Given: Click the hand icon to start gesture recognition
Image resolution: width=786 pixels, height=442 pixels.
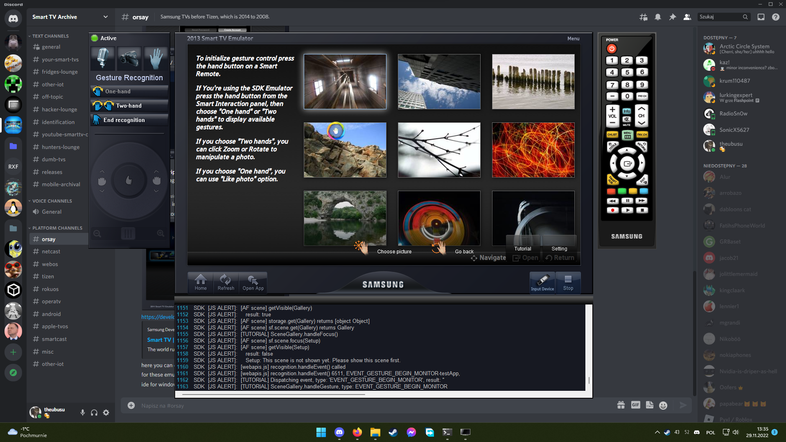Looking at the screenshot, I should click(x=156, y=59).
